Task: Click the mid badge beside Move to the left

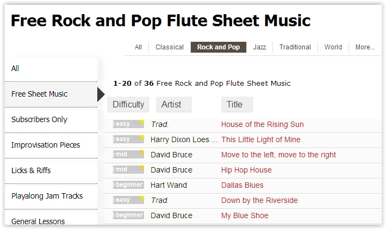Action: [128, 155]
